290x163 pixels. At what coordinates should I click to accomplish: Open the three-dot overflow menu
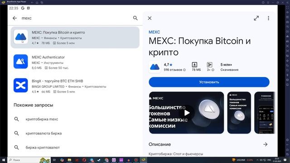coord(268,18)
